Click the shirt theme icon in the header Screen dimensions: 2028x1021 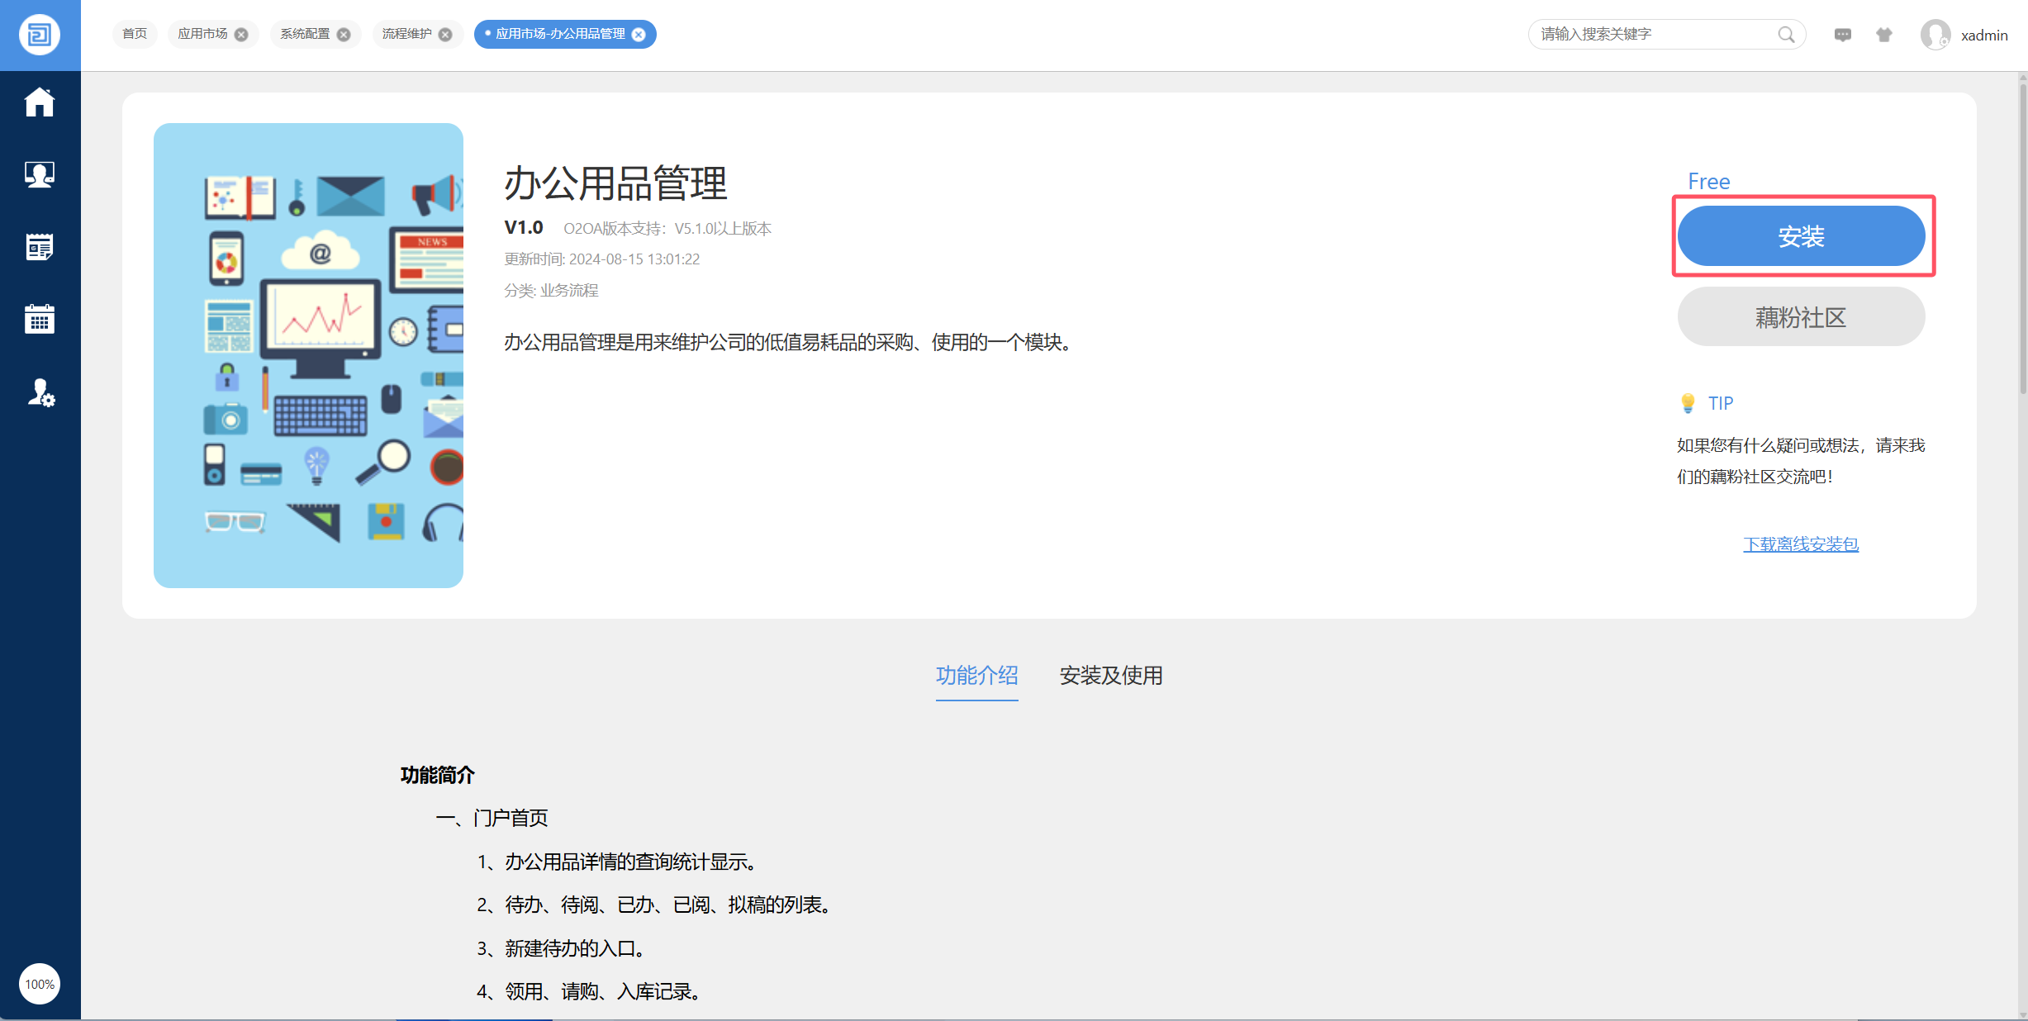[1884, 35]
